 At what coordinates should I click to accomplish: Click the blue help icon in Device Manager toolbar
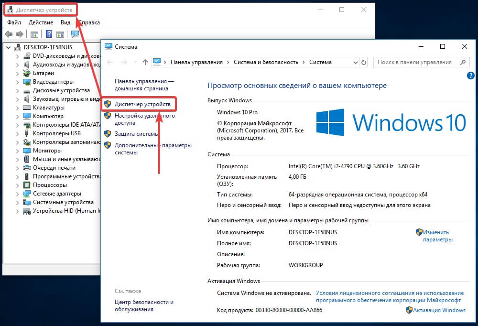click(49, 34)
